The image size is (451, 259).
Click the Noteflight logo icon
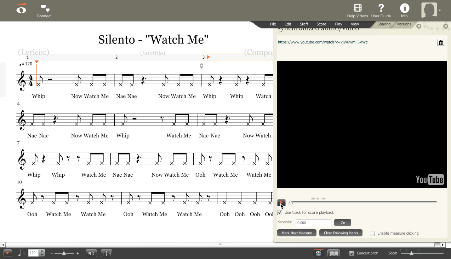(21, 8)
